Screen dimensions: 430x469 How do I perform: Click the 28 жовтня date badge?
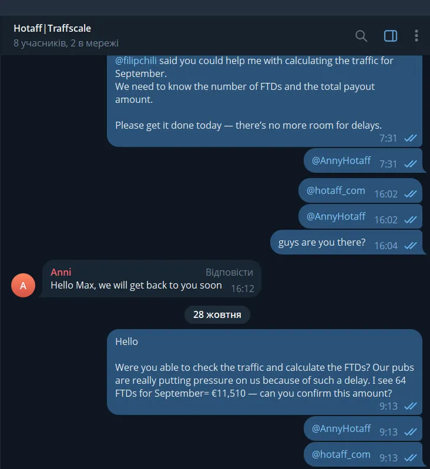[x=217, y=314]
